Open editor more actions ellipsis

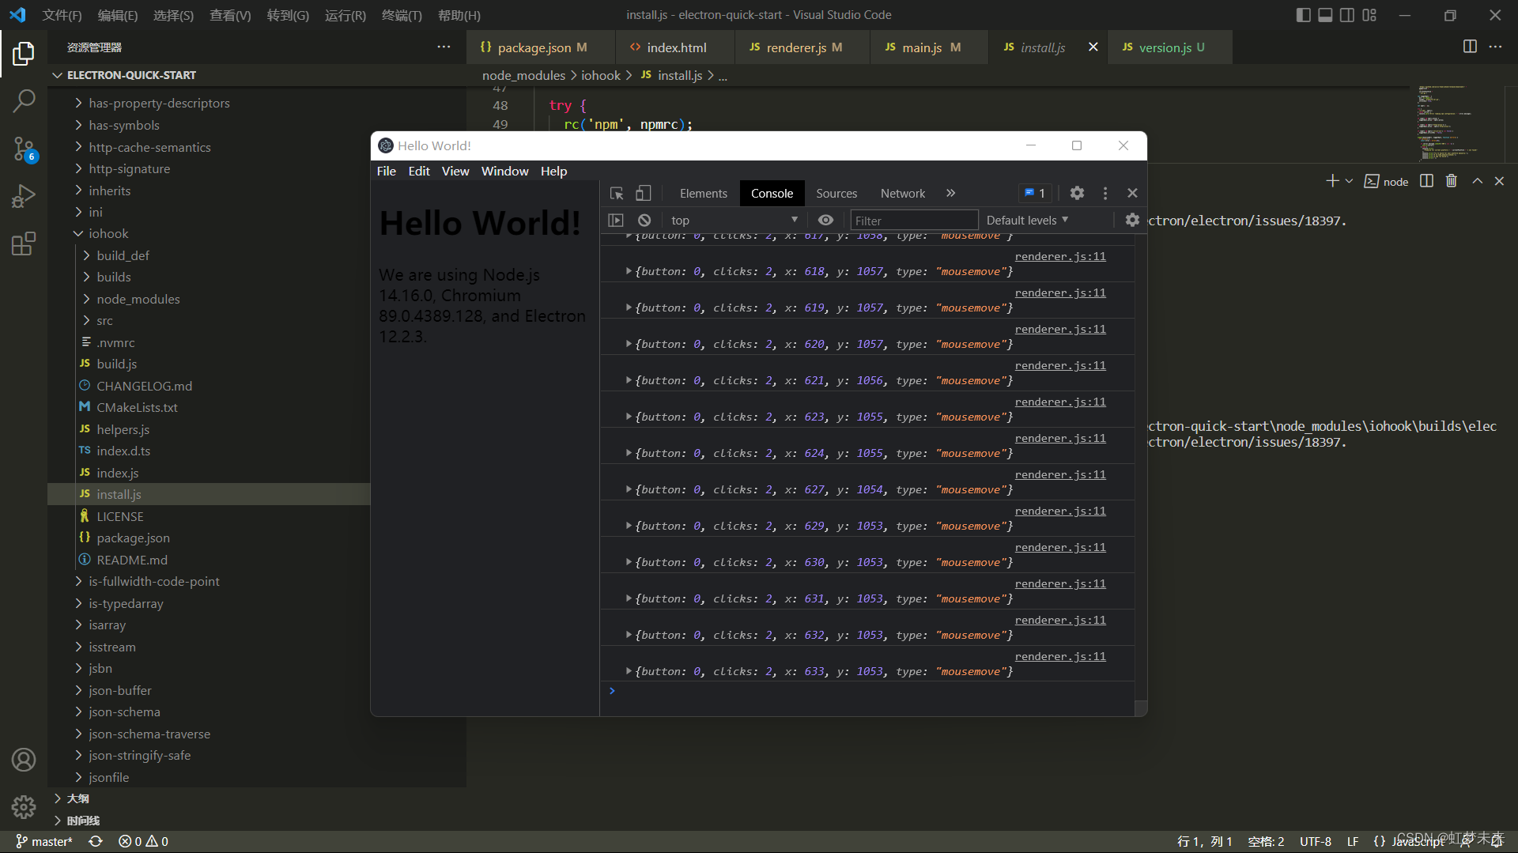[x=1495, y=47]
